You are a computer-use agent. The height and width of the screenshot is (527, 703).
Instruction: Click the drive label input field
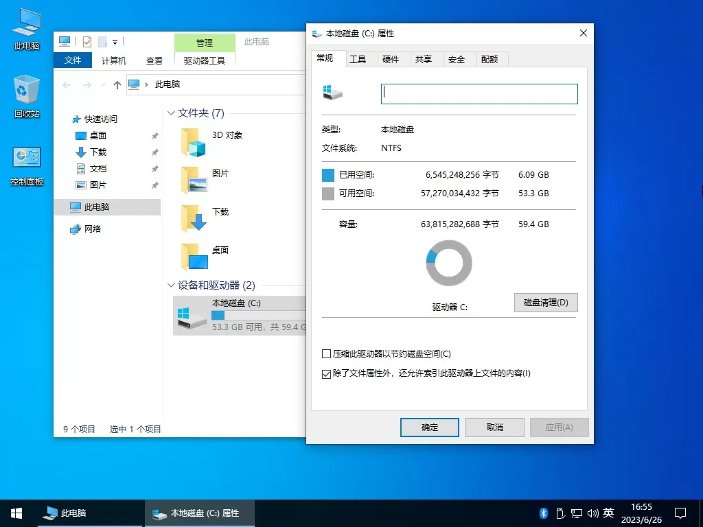click(479, 93)
